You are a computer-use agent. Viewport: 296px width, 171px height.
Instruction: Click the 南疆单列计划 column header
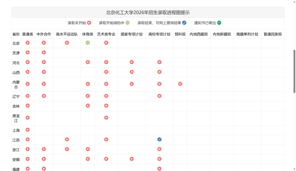point(247,34)
